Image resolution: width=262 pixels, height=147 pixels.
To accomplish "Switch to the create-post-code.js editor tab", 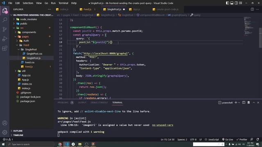I will click(167, 9).
